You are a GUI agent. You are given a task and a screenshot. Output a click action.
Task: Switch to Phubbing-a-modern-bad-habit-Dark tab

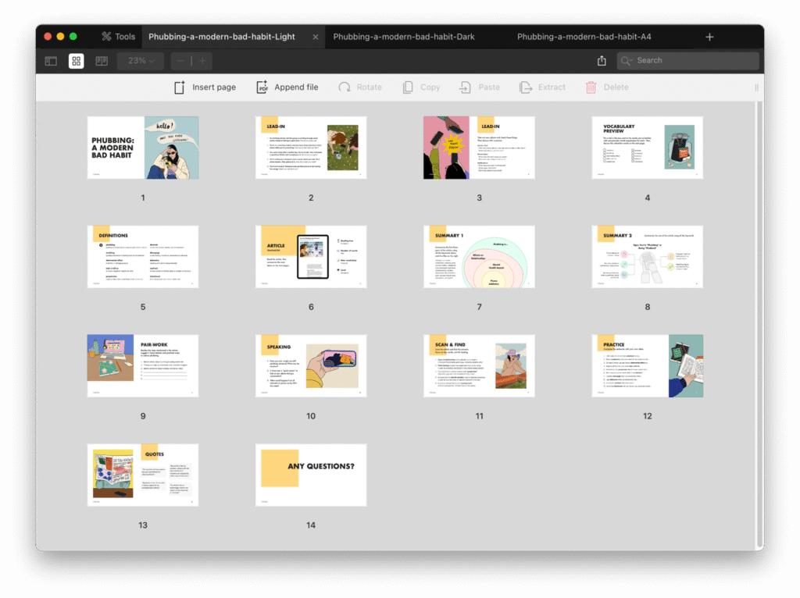(404, 37)
